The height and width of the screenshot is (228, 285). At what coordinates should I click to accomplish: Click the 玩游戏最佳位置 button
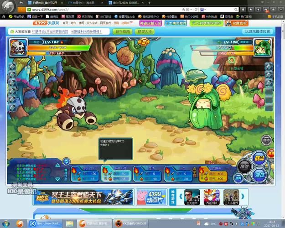258,31
